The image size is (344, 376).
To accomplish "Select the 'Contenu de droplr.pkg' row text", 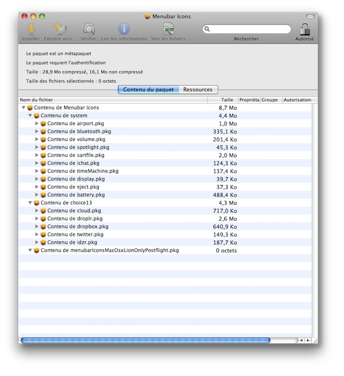I will (75, 218).
